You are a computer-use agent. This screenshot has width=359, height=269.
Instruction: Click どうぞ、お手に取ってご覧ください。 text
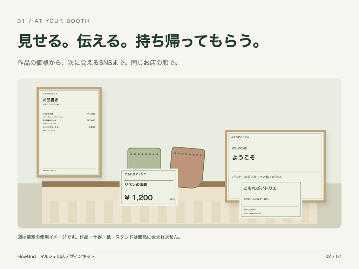(x=258, y=177)
